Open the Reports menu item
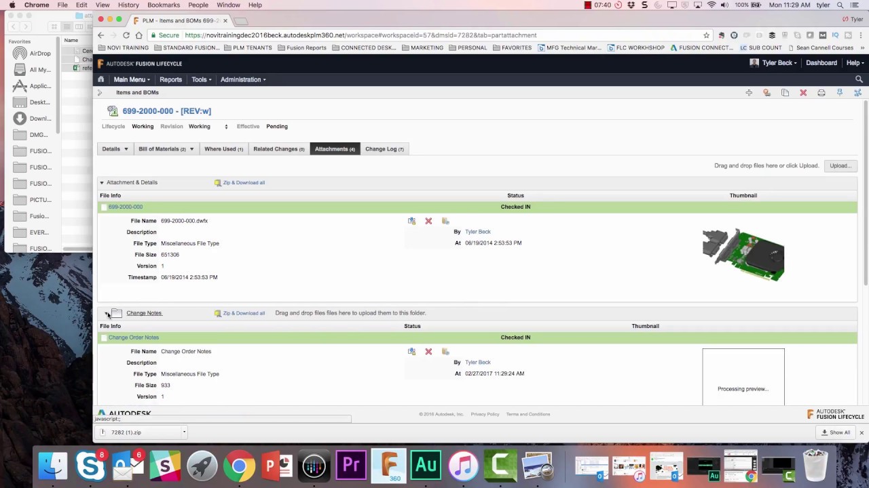The height and width of the screenshot is (488, 869). [x=170, y=79]
